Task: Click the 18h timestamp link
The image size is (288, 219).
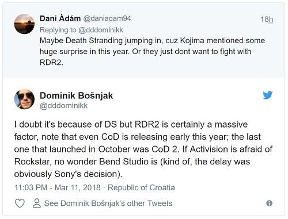Action: pyautogui.click(x=267, y=20)
